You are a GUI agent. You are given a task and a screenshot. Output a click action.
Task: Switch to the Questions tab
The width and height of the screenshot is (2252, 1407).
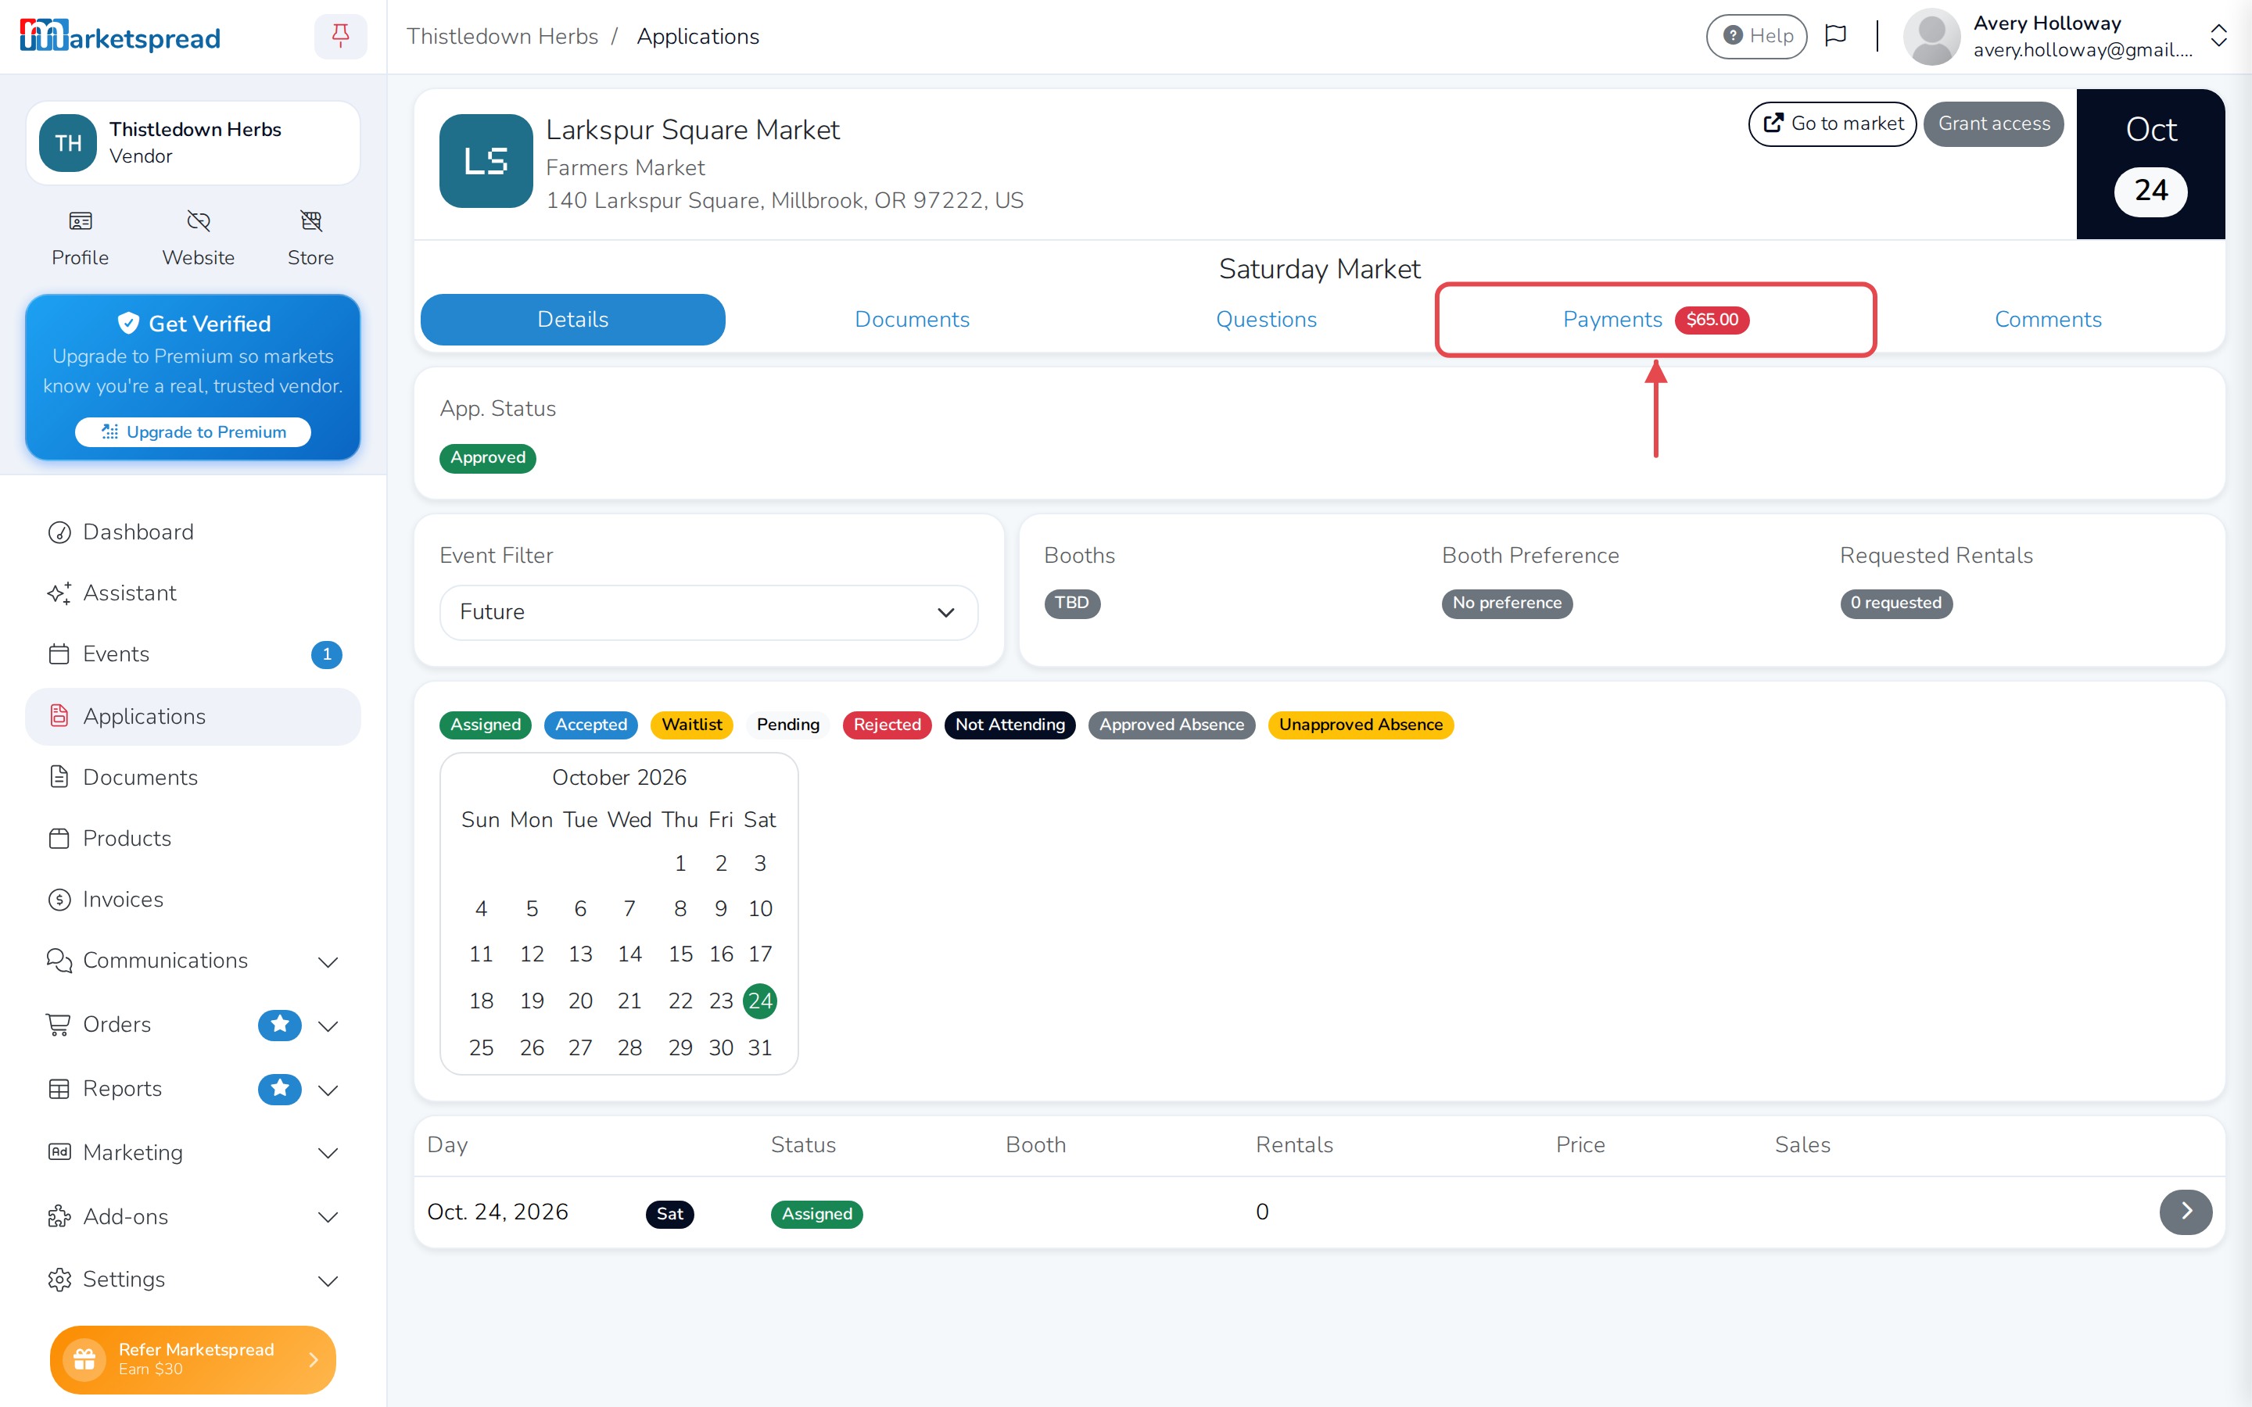1266,319
